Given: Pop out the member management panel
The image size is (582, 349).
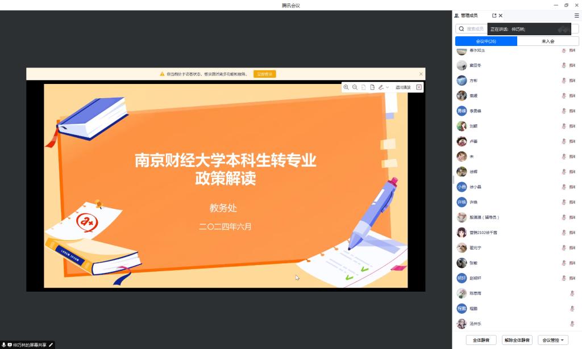Looking at the screenshot, I should [494, 16].
